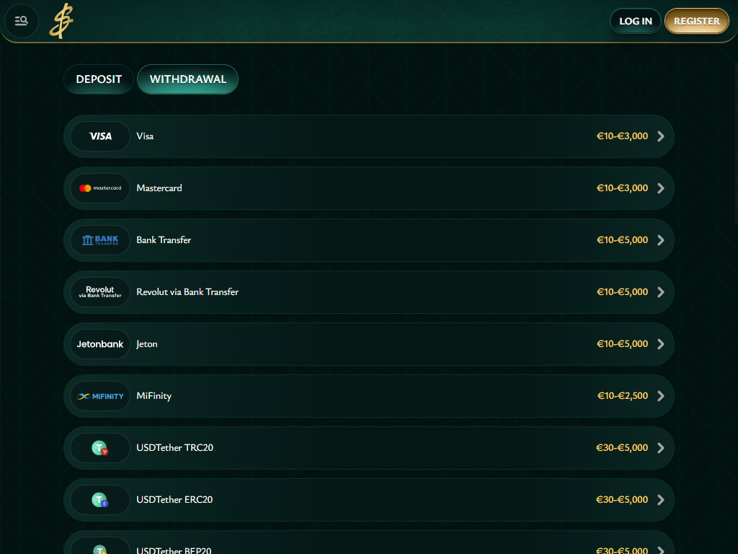The image size is (738, 554).
Task: Select the Revolut via Bank Transfer label
Action: [187, 292]
